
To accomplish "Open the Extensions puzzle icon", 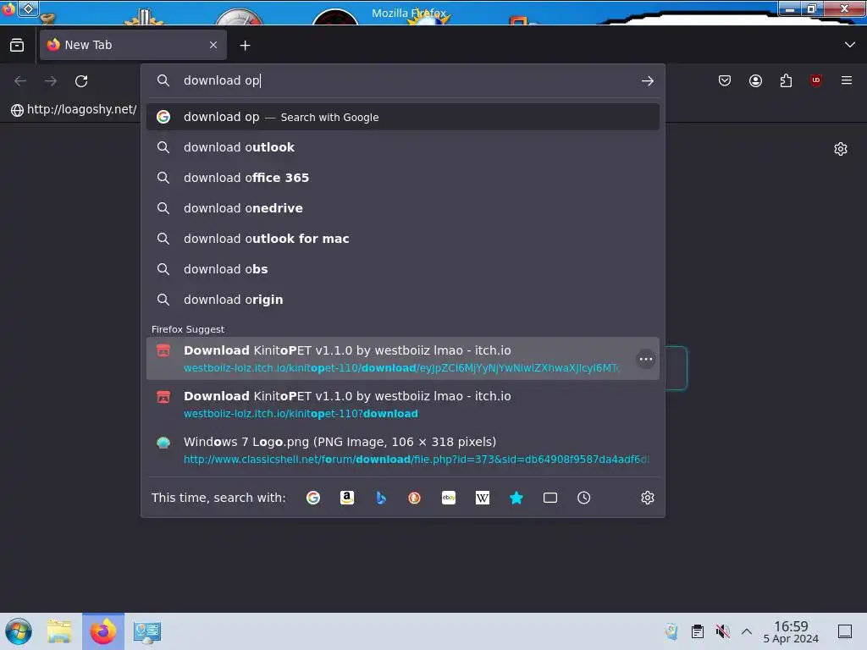I will click(786, 80).
